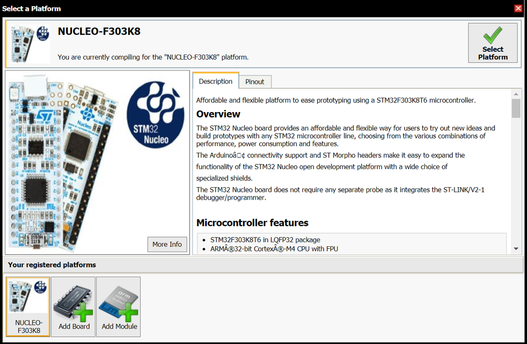Viewport: 527px width, 344px height.
Task: Click the 'Overview' heading text
Action: click(218, 114)
